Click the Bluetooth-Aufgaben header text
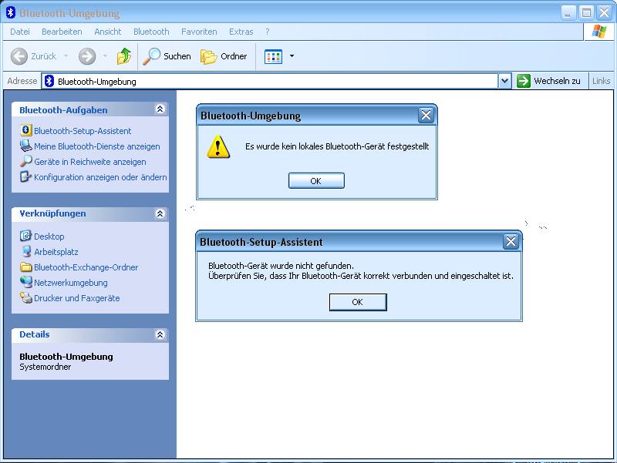Viewport: 617px width, 463px height. [63, 110]
